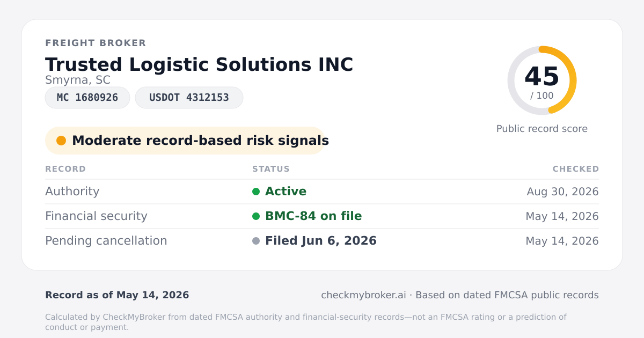Click the Record as of May 14, 2026 text

117,295
